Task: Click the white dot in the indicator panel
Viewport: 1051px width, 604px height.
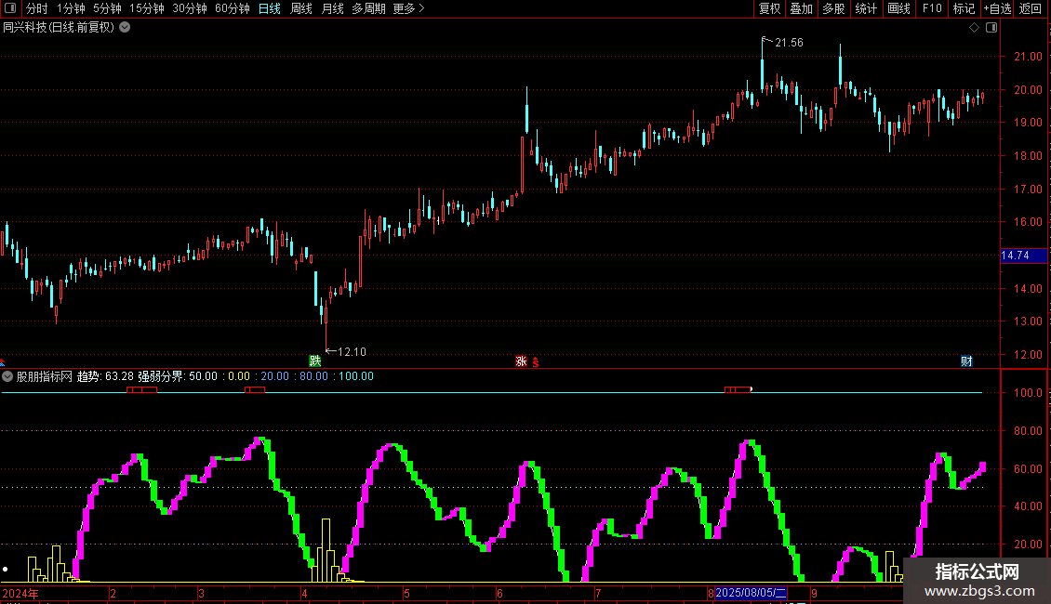Action: click(x=6, y=570)
